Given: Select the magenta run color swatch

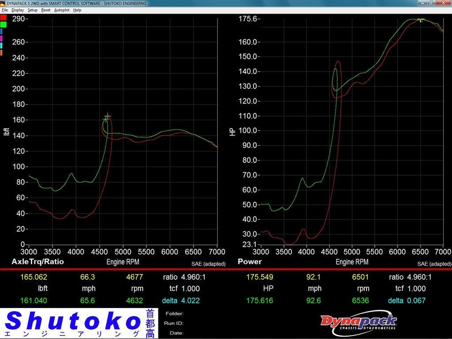Looking at the screenshot, I should click(x=1, y=38).
